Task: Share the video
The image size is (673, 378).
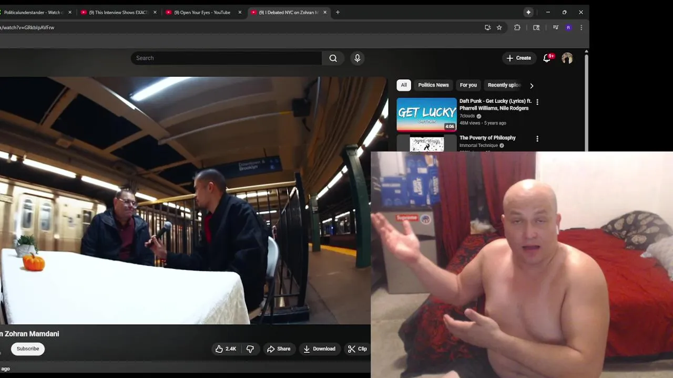Action: click(279, 349)
